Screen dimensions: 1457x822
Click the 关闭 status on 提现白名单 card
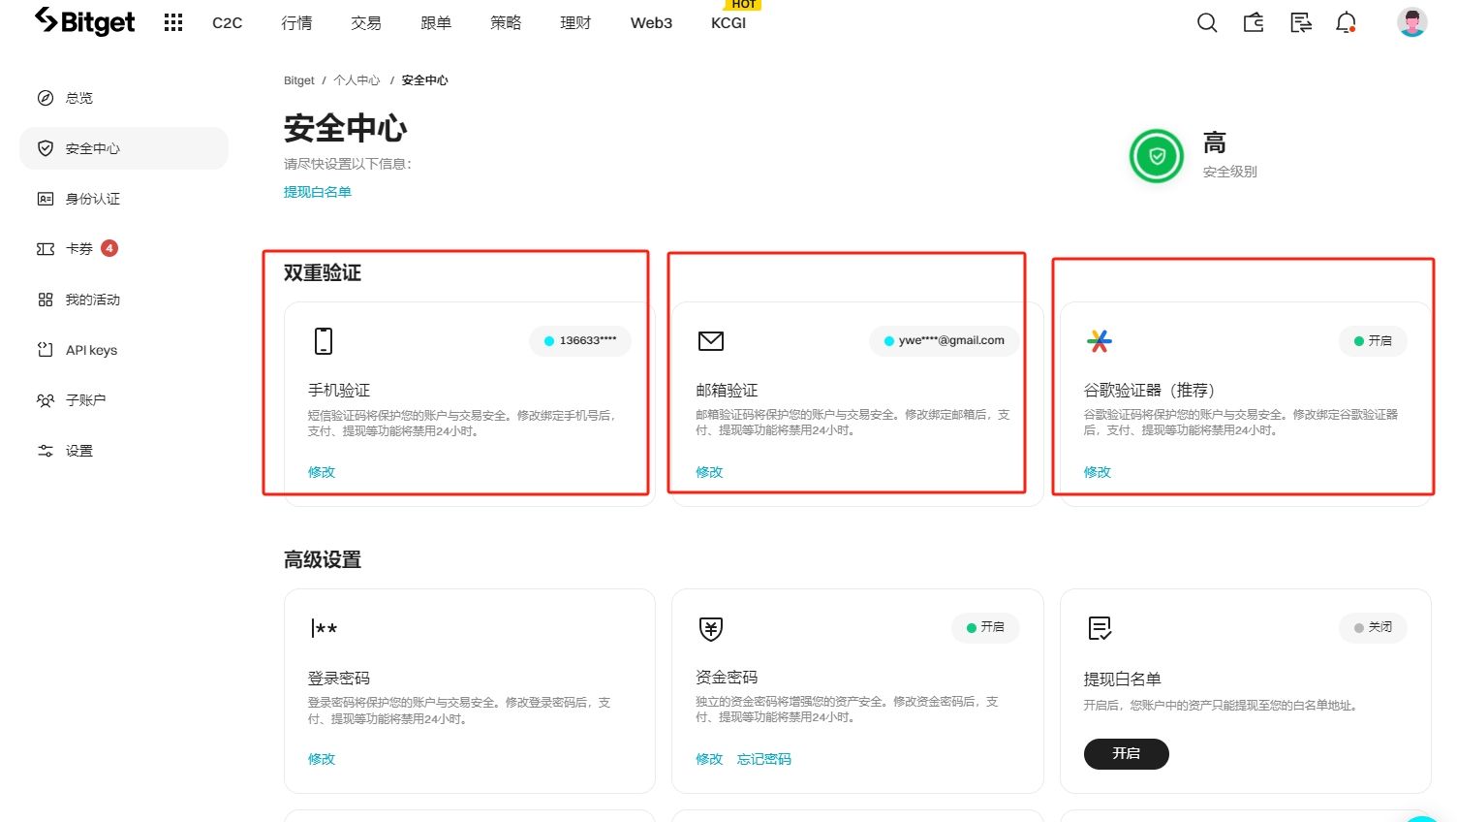[1372, 627]
